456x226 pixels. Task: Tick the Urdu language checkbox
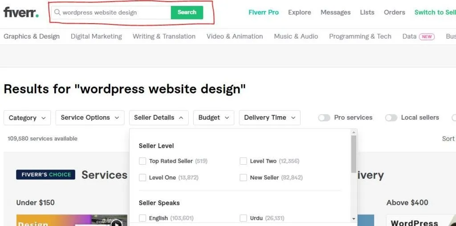pos(244,218)
